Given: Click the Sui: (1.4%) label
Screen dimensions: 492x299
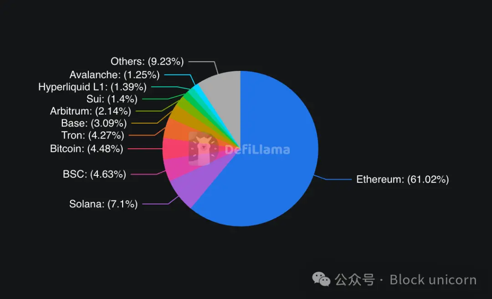Looking at the screenshot, I should (x=112, y=99).
